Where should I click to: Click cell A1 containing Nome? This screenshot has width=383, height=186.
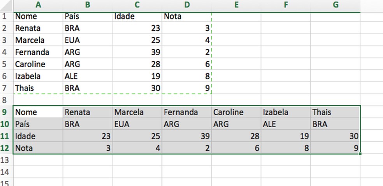click(x=38, y=17)
